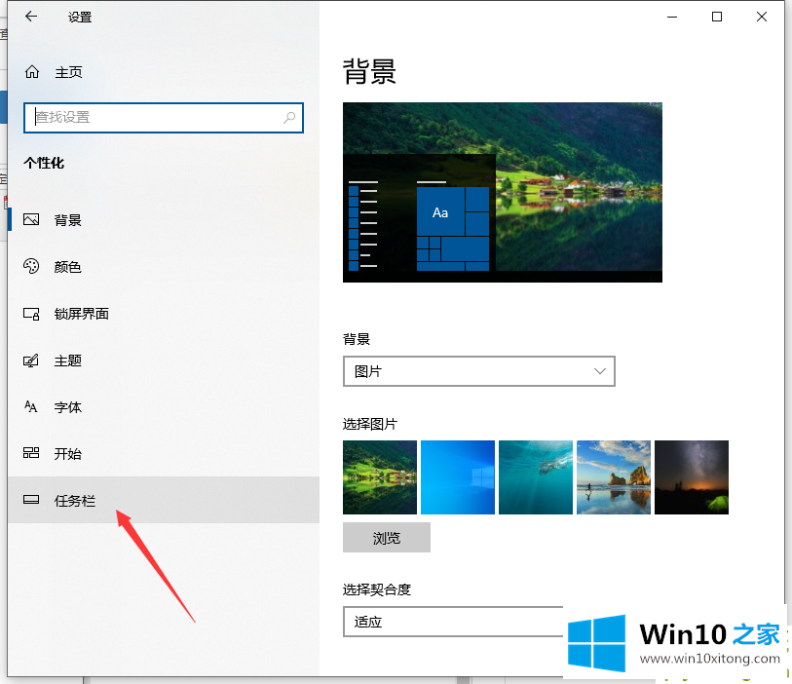The width and height of the screenshot is (792, 684).
Task: Select the Start (开始) sidebar item
Action: (x=66, y=454)
